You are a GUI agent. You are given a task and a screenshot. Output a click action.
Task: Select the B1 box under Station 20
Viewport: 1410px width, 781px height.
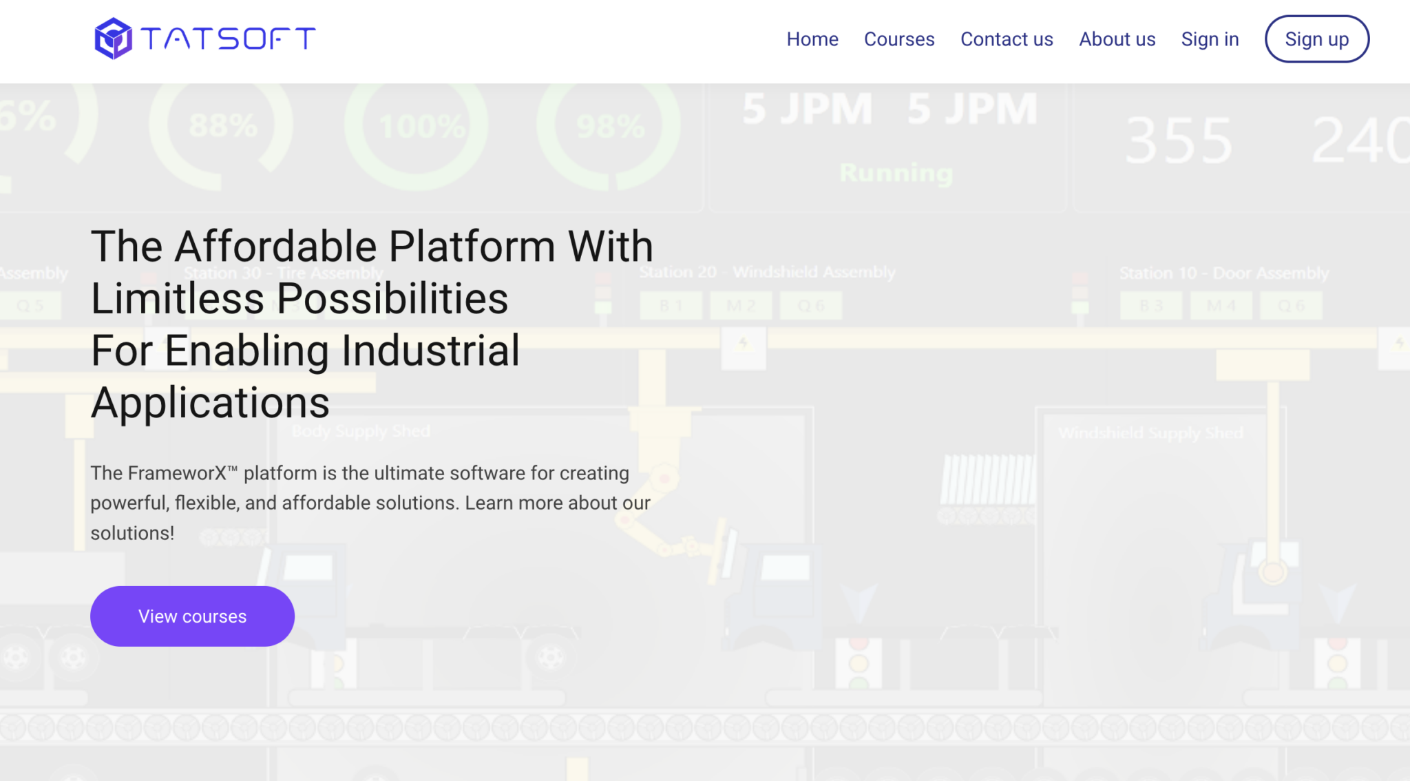coord(671,306)
